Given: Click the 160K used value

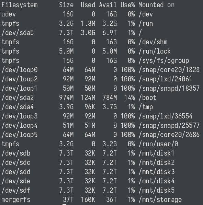Looking at the screenshot, I should [88, 200].
